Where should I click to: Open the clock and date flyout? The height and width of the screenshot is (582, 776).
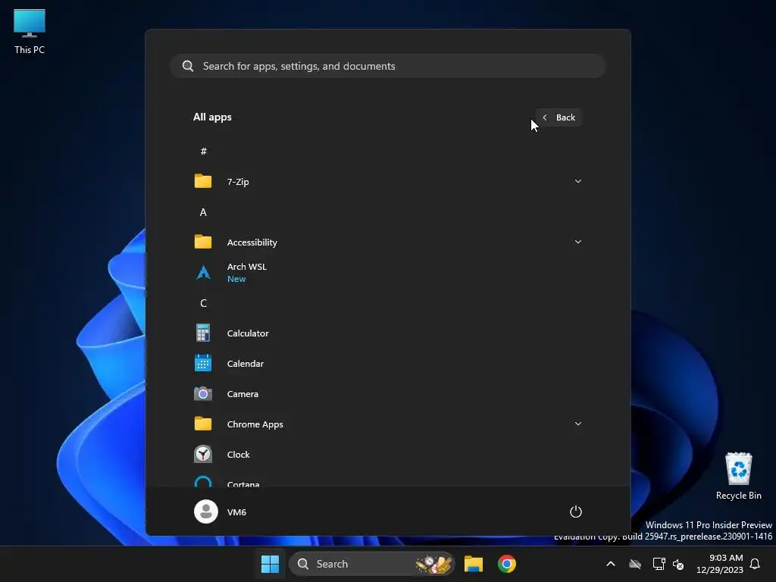[x=720, y=564]
